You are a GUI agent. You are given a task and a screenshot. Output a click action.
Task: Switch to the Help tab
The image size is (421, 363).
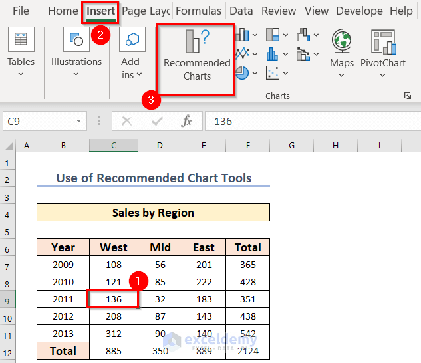pos(401,11)
